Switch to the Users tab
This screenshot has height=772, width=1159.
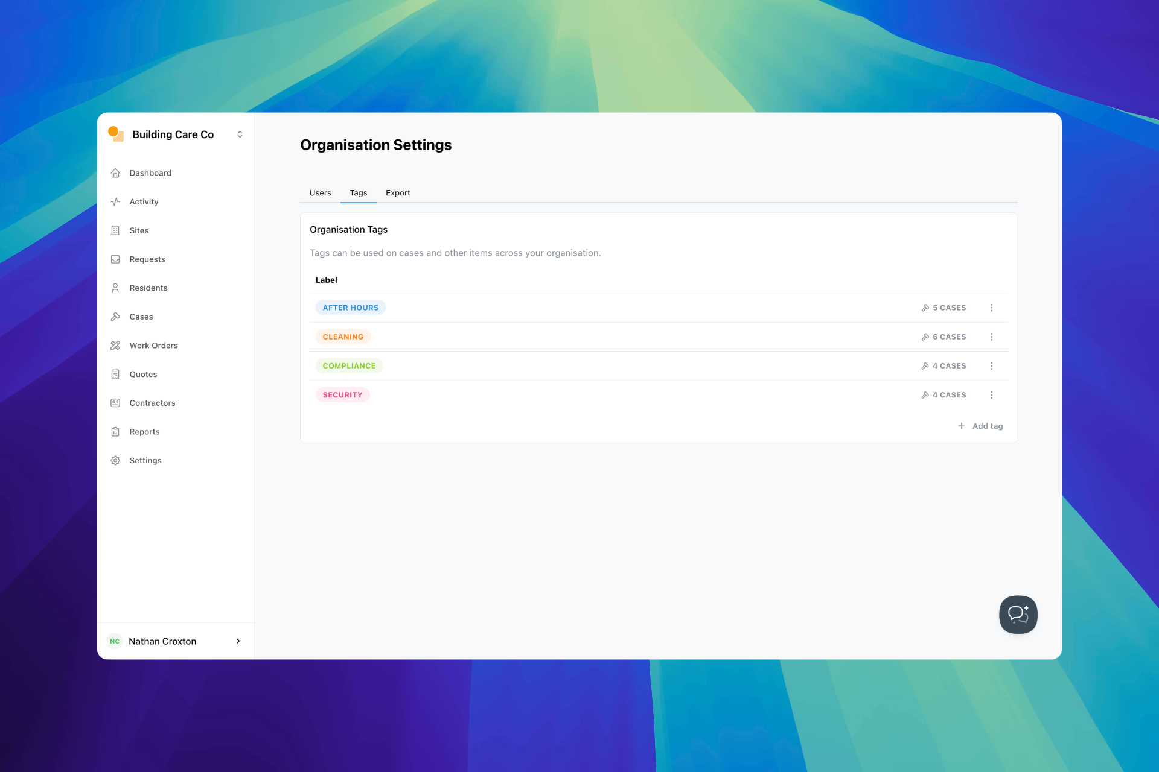(320, 193)
